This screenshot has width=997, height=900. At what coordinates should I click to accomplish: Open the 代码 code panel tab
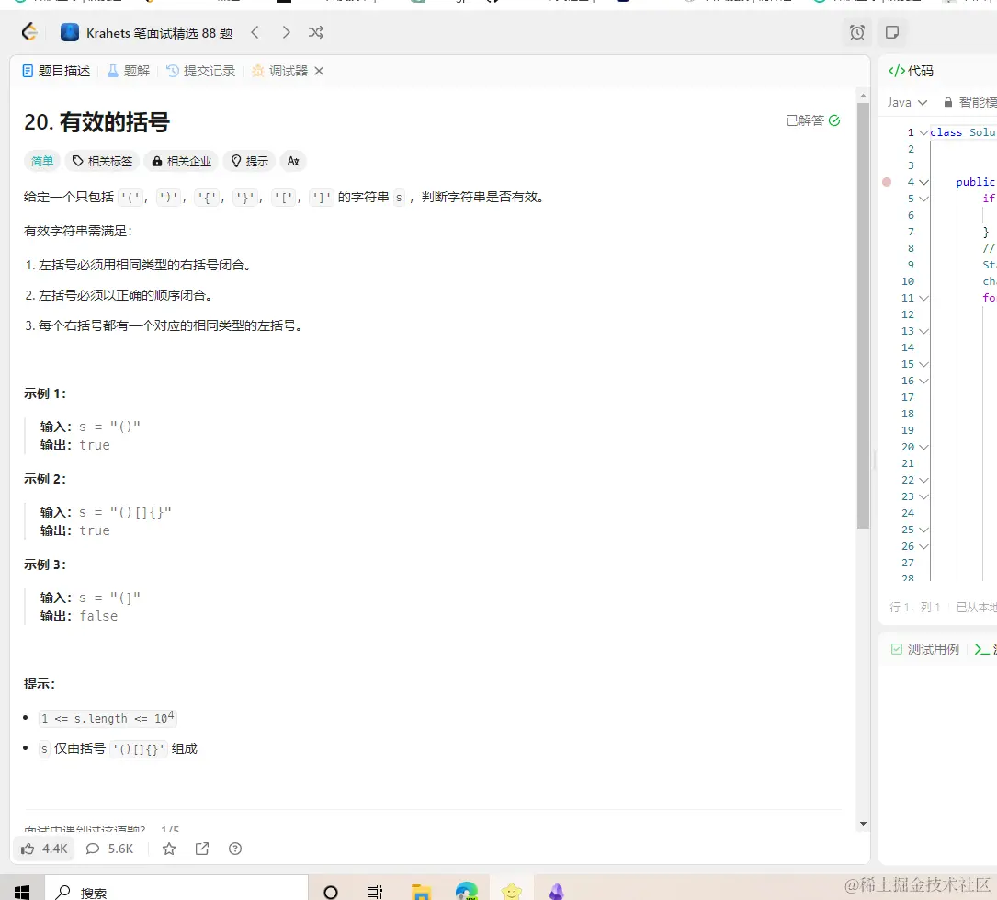coord(911,71)
